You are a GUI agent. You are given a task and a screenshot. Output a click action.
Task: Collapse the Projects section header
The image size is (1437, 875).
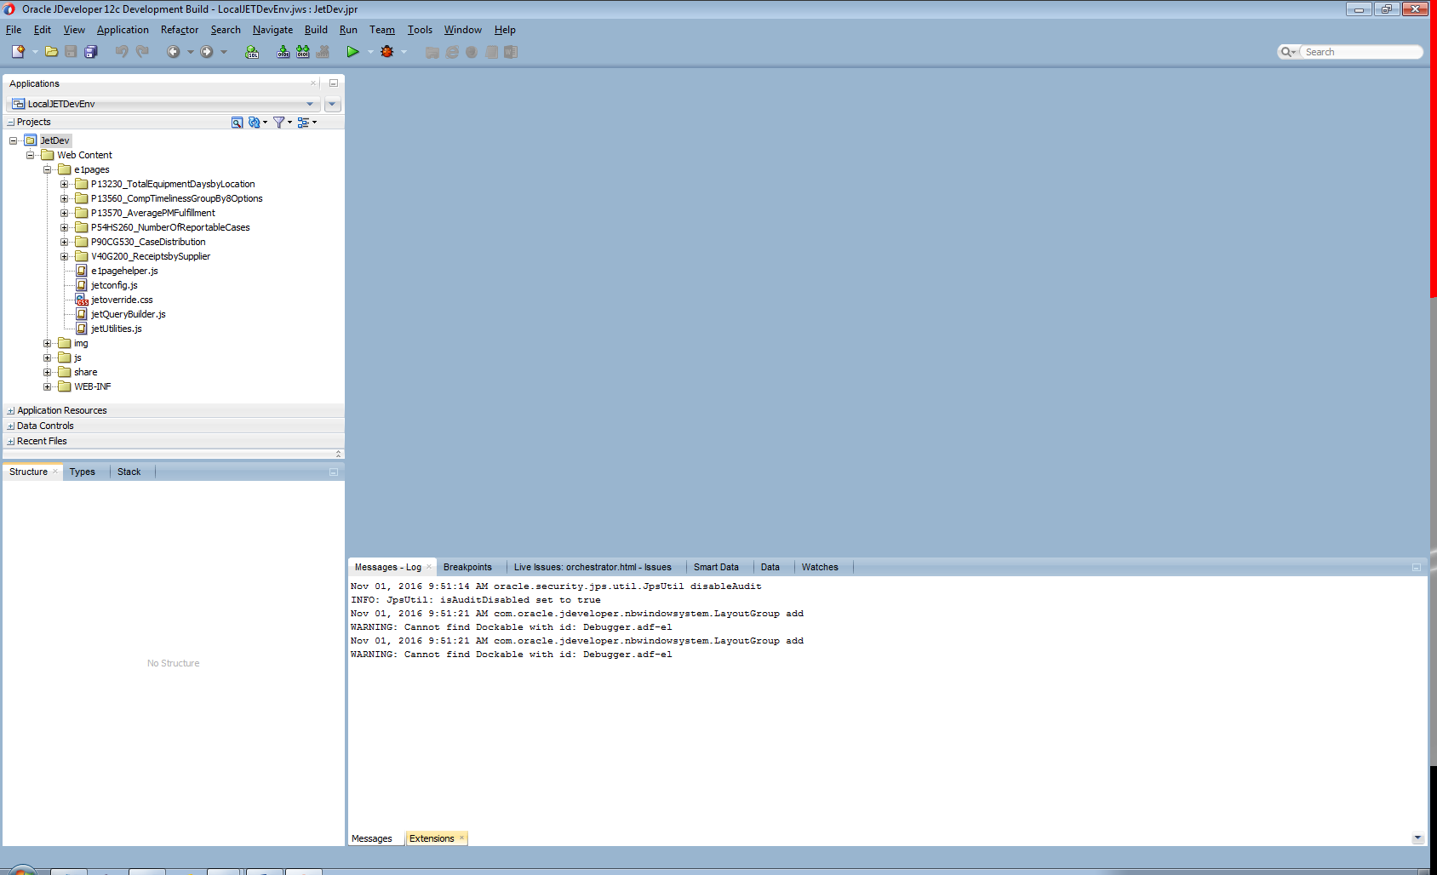tap(10, 122)
